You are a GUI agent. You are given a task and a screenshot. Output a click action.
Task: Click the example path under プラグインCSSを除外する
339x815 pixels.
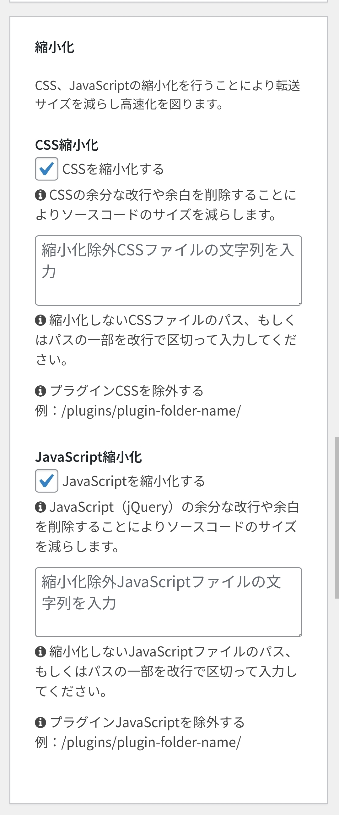151,411
